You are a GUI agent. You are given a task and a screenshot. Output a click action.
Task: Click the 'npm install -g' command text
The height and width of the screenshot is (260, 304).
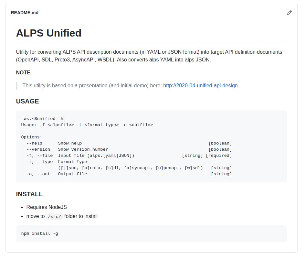(x=39, y=233)
